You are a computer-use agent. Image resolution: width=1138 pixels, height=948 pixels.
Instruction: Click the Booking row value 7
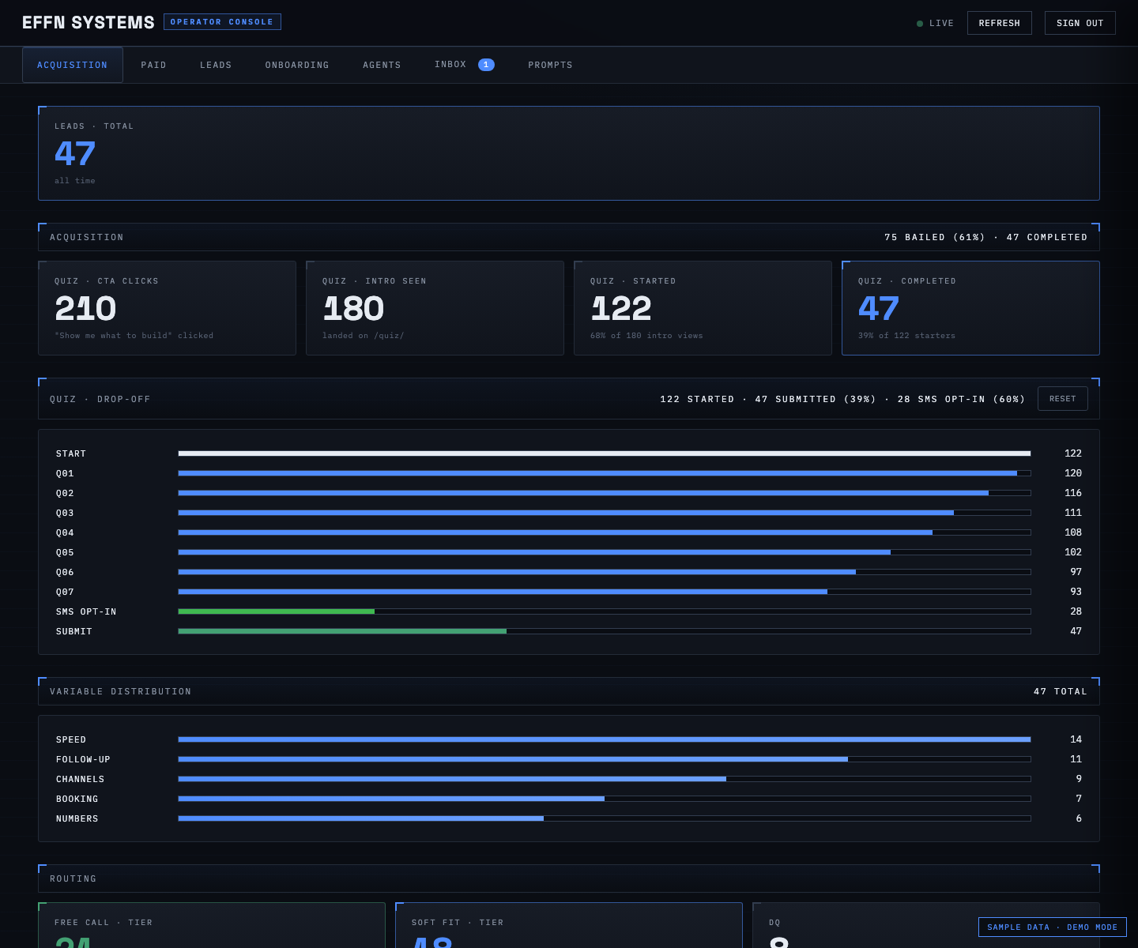(x=1079, y=799)
